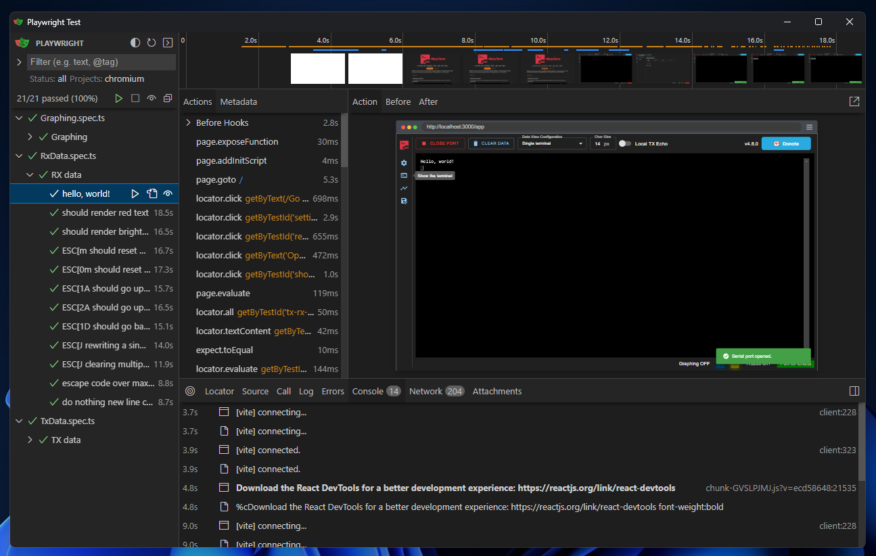Switch to the Network tab
Viewport: 876px width, 556px height.
425,392
